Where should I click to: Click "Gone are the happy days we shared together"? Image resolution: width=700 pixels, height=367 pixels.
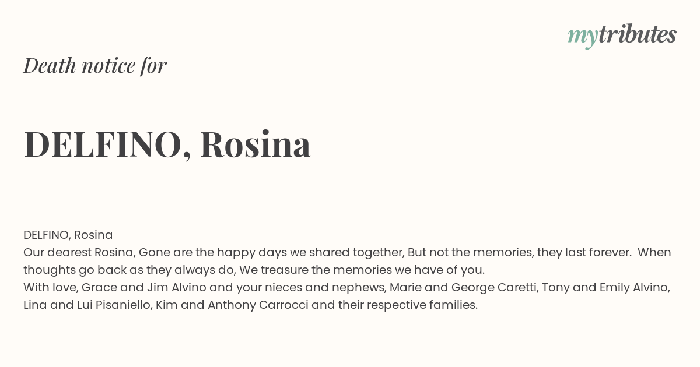(271, 252)
